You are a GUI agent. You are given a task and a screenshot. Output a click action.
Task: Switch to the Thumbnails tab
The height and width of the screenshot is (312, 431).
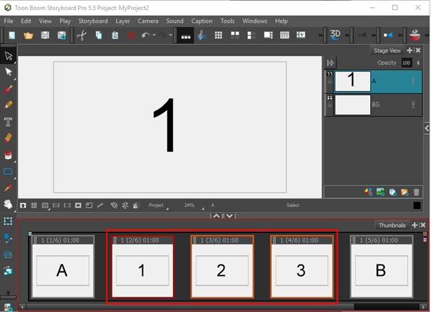pyautogui.click(x=391, y=225)
